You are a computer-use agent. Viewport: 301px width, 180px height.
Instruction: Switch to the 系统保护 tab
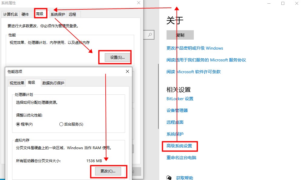58,14
